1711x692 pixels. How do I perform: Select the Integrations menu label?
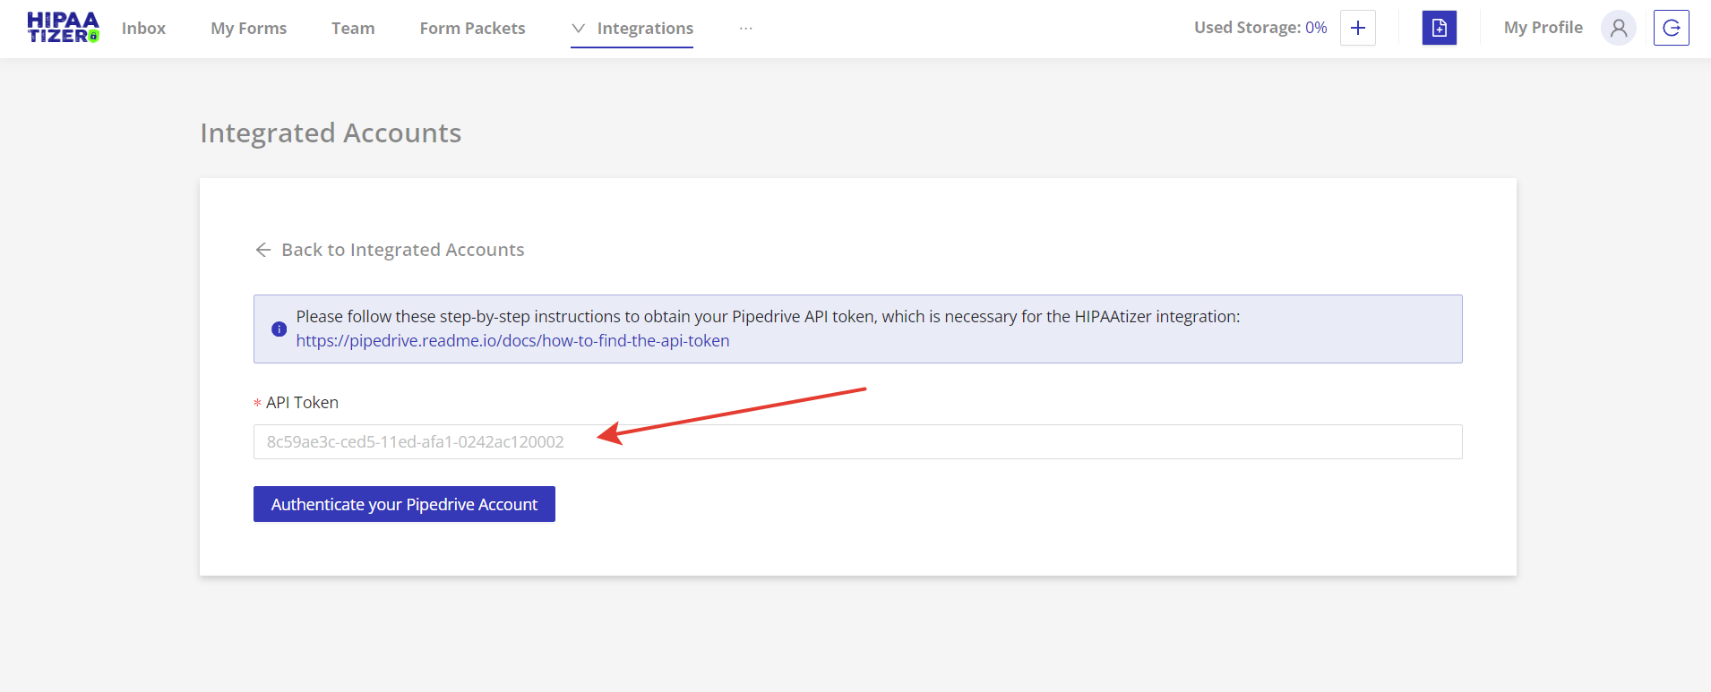point(645,29)
